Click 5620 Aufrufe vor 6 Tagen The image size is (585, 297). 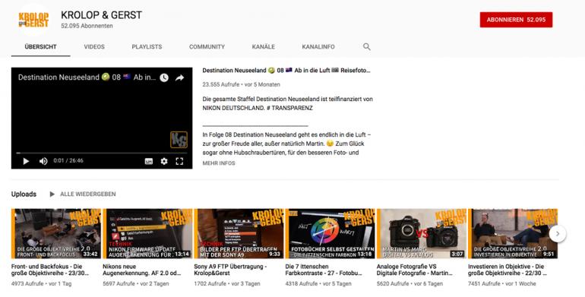pyautogui.click(x=410, y=283)
